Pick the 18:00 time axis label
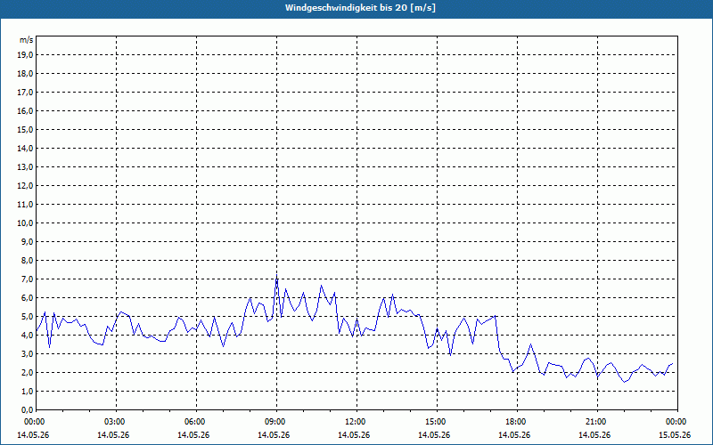Viewport: 713px width, 445px height. [x=516, y=422]
